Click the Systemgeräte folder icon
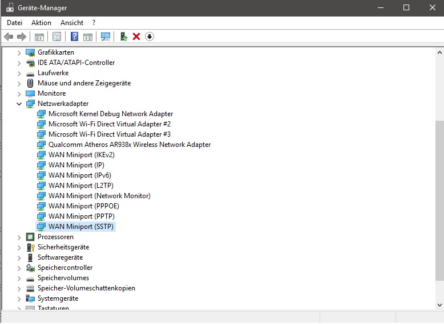Screen dimensions: 444x324 pyautogui.click(x=30, y=298)
